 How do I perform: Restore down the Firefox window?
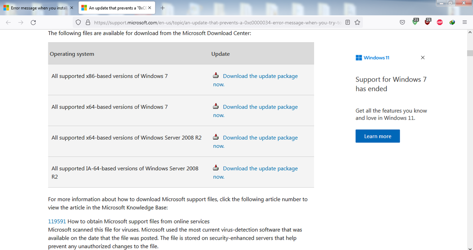pyautogui.click(x=451, y=3)
